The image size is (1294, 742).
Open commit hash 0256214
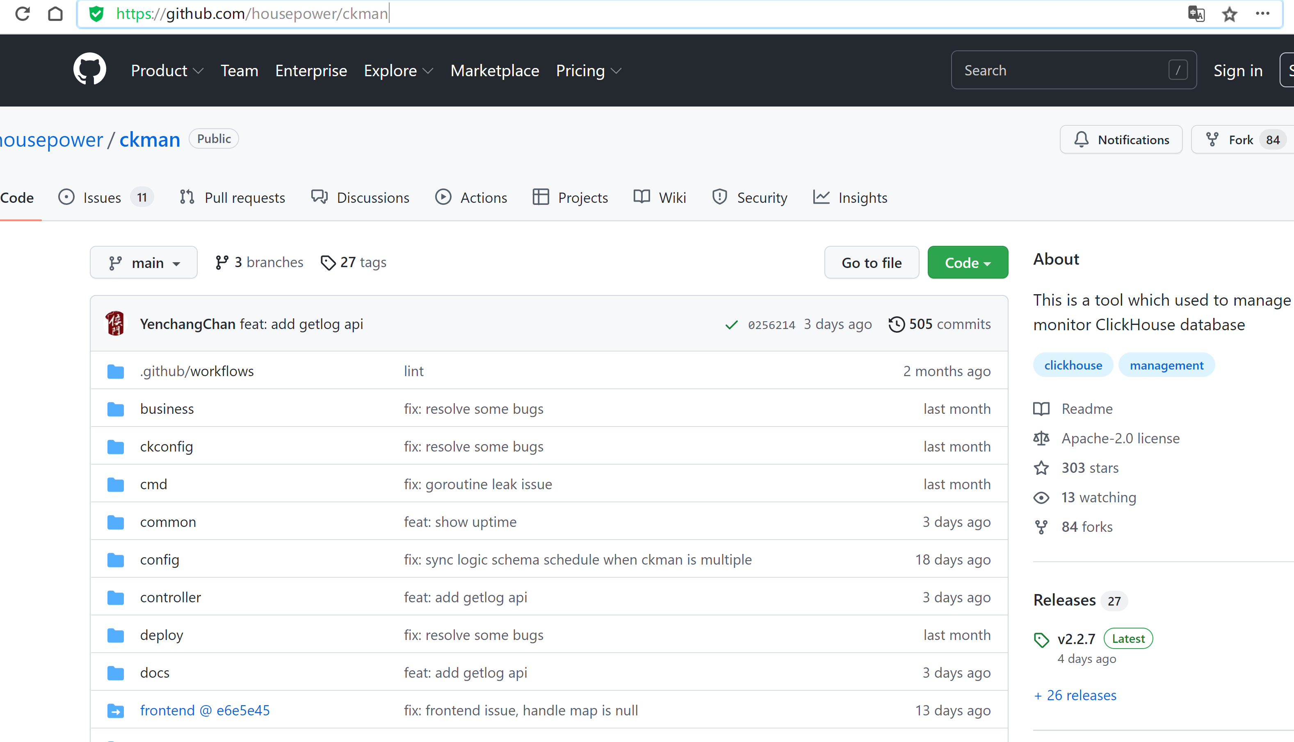(x=772, y=325)
